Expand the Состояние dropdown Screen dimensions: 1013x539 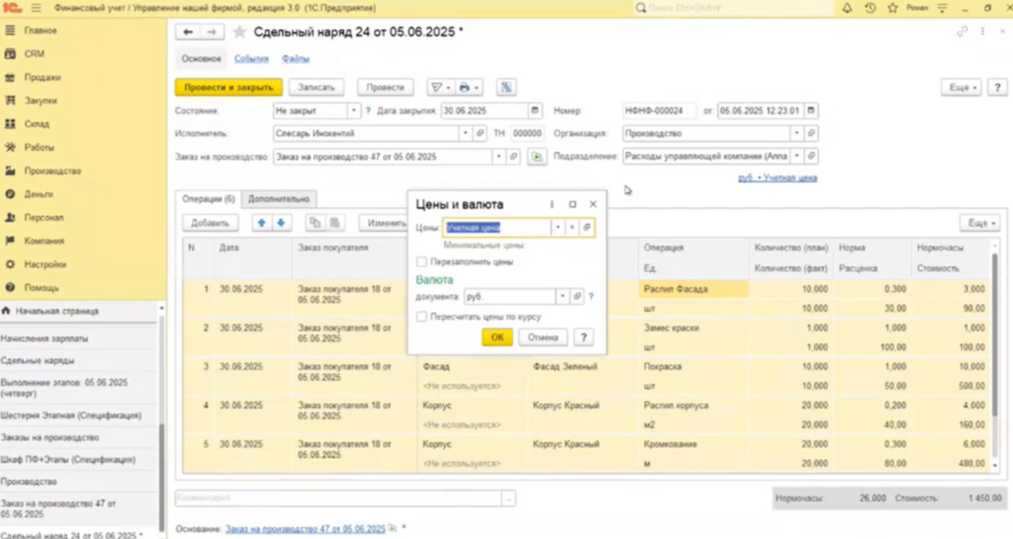point(354,111)
